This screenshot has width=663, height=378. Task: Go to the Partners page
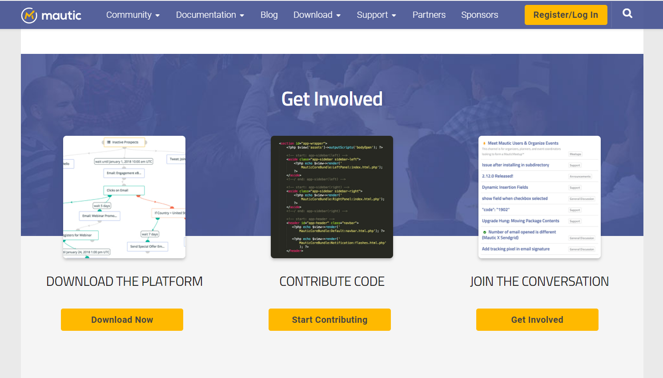429,15
